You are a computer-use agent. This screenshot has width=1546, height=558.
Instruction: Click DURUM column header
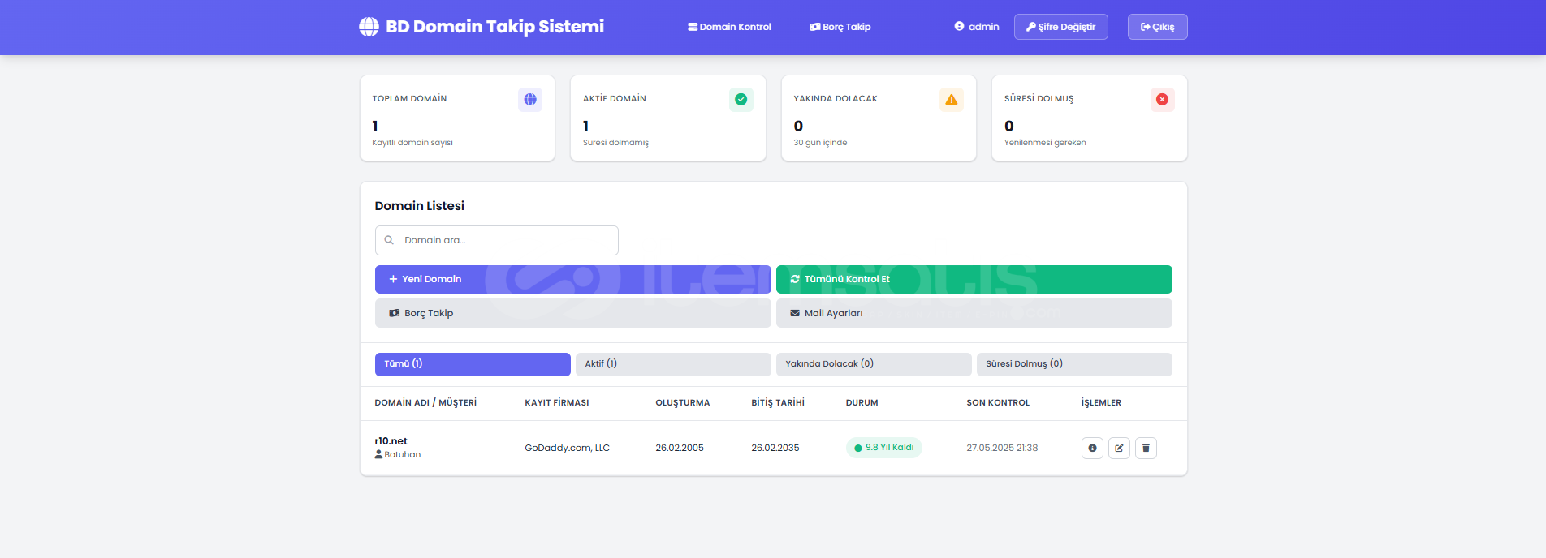(862, 403)
